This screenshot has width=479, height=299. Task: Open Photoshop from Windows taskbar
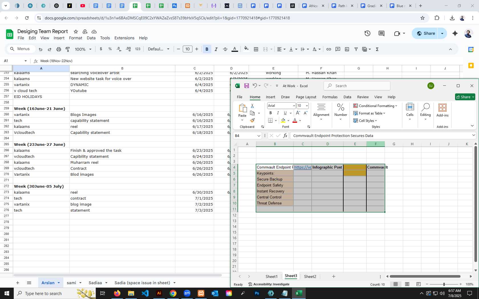tap(257, 293)
